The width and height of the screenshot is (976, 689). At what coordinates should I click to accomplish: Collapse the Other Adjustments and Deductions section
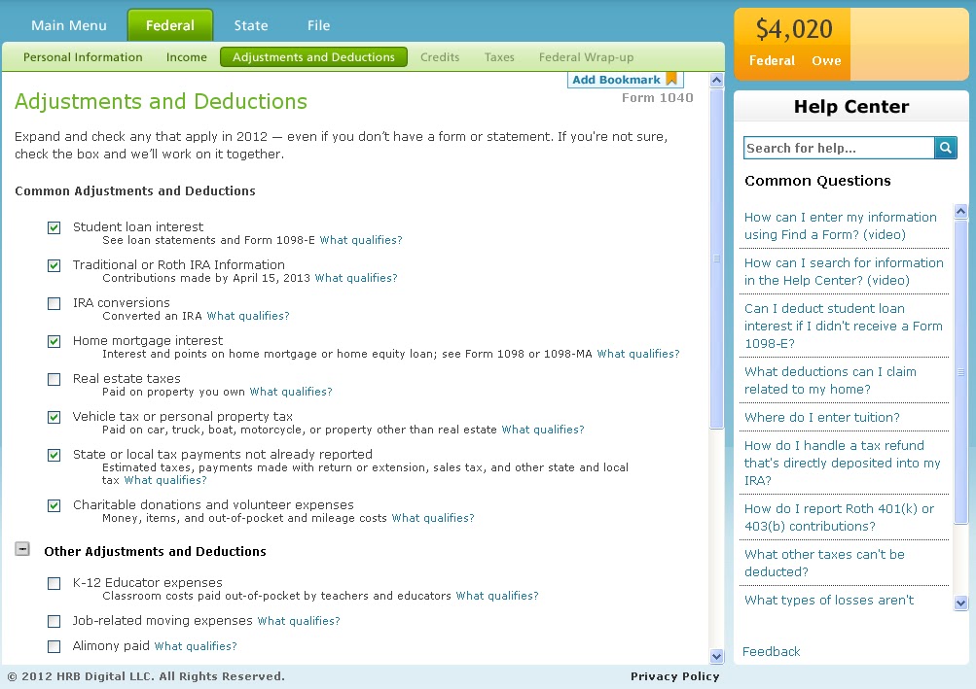click(x=21, y=550)
